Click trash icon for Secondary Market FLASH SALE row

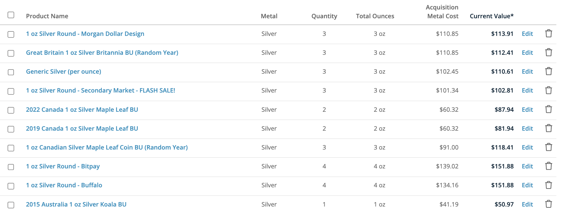(548, 90)
